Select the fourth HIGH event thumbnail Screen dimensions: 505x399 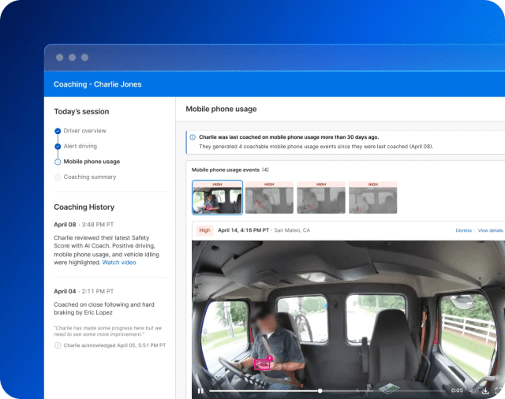[x=373, y=198]
